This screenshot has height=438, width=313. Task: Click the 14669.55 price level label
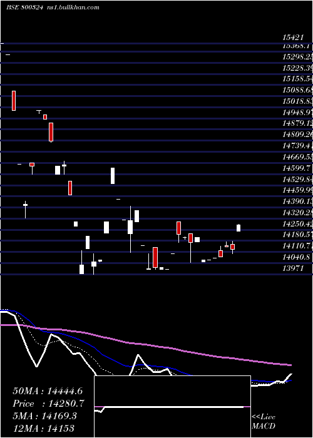point(297,157)
